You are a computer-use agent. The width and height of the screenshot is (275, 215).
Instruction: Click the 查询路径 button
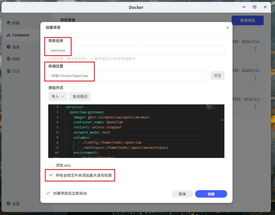[80, 96]
